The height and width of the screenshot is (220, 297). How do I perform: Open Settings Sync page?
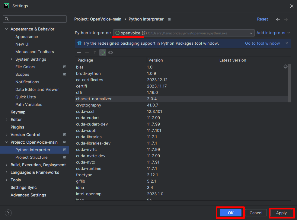(24, 187)
